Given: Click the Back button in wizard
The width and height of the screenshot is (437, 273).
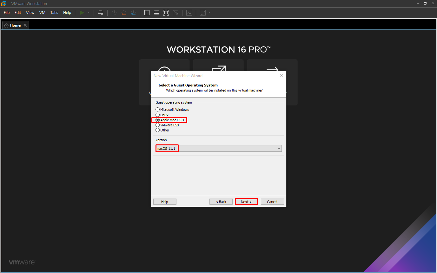Looking at the screenshot, I should click(221, 202).
